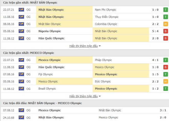Click the orange H badge for Đức Olympic match

click(x=166, y=81)
